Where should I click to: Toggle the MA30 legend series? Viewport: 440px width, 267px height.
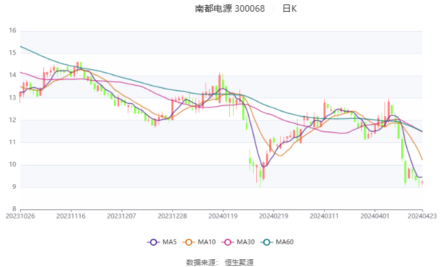click(x=238, y=242)
